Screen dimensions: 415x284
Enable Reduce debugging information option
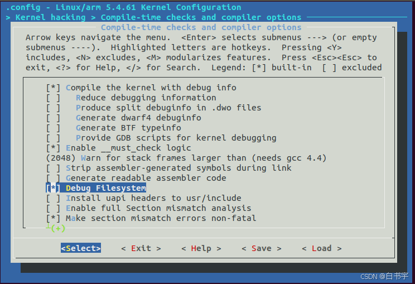point(53,98)
